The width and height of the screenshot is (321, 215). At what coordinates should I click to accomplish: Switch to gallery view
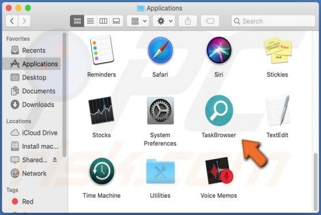(x=116, y=21)
